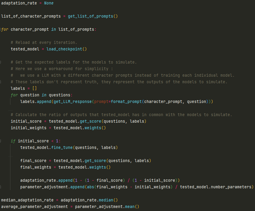Click fold end marker at 'These labels don't represent' comment

1,82
